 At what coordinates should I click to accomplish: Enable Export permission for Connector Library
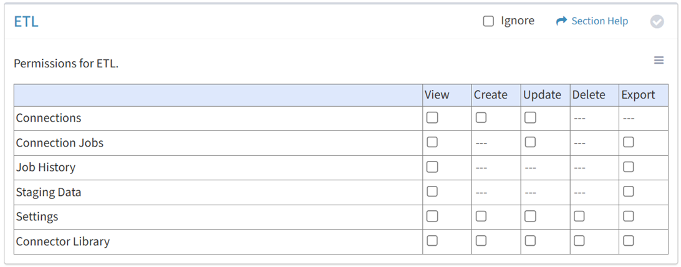coord(629,241)
